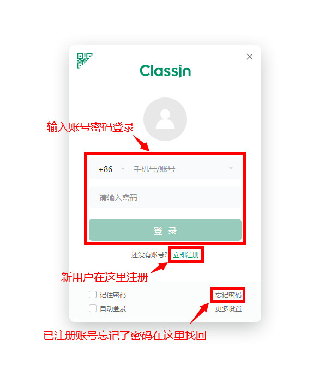This screenshot has height=372, width=325.
Task: Click the 忘记密码 link
Action: point(228,295)
